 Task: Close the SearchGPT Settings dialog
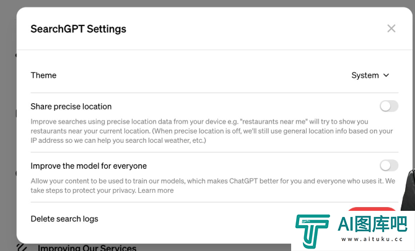coord(391,28)
